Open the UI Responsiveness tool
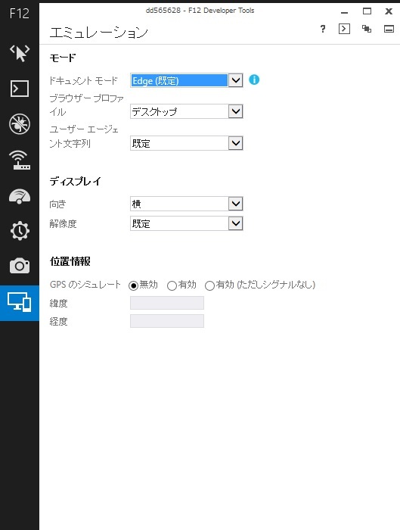 19,196
